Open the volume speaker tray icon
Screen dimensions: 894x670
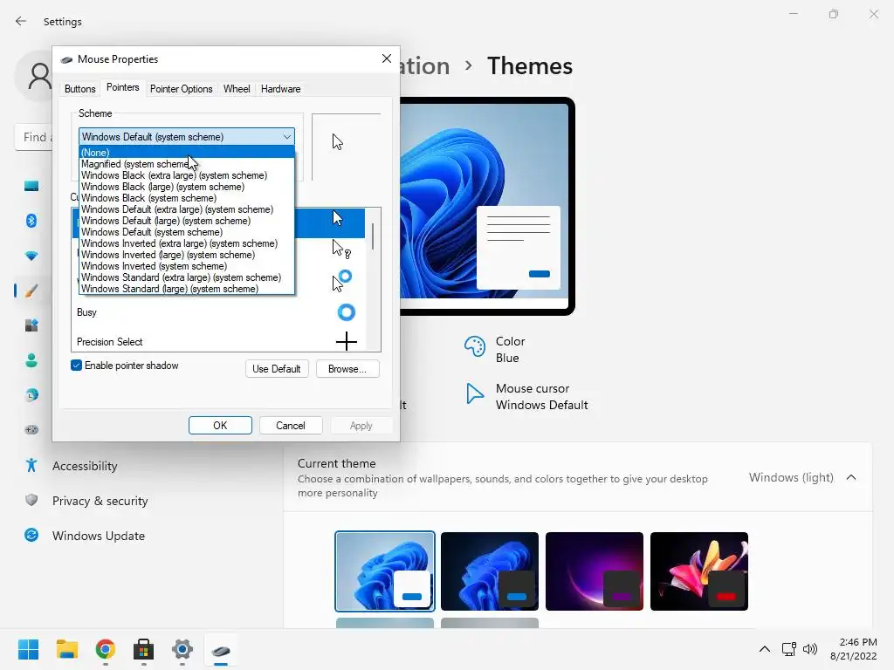pos(809,649)
